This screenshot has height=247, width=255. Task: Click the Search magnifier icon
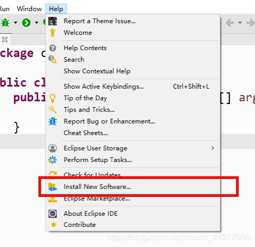(x=53, y=60)
